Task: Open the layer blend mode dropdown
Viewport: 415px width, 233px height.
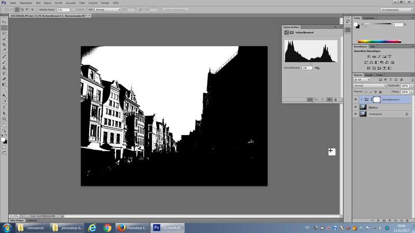Action: click(369, 85)
